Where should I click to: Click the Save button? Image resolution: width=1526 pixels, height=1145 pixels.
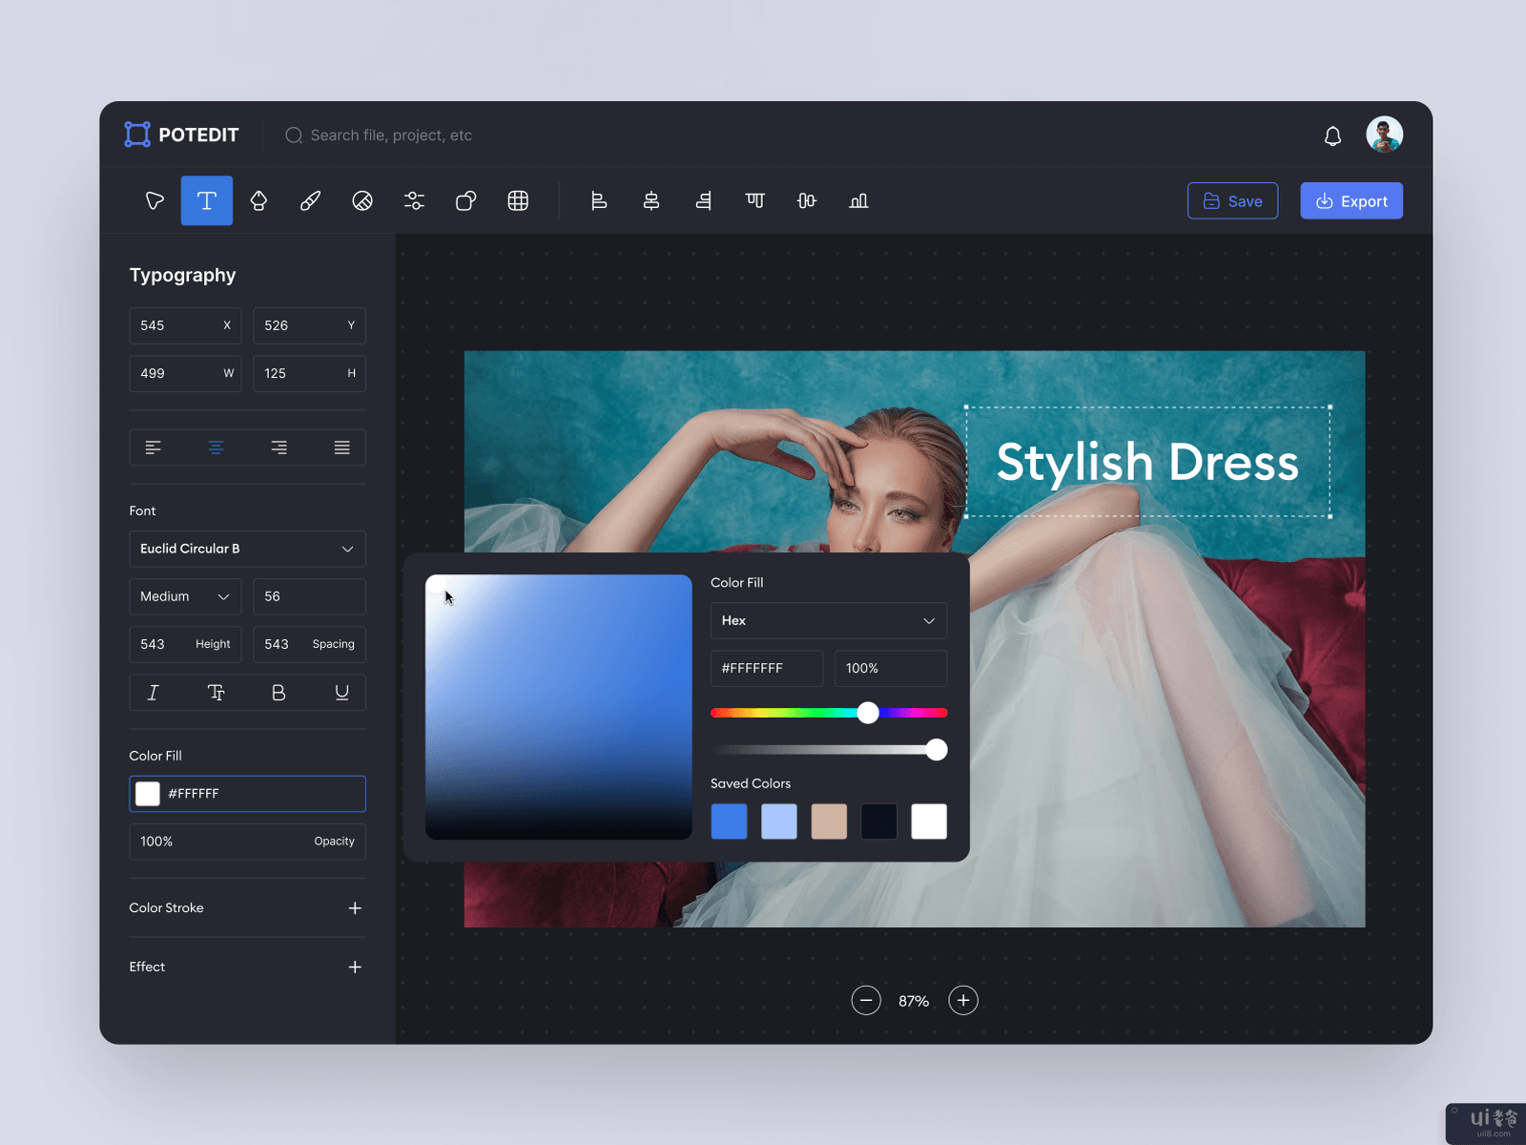tap(1232, 200)
